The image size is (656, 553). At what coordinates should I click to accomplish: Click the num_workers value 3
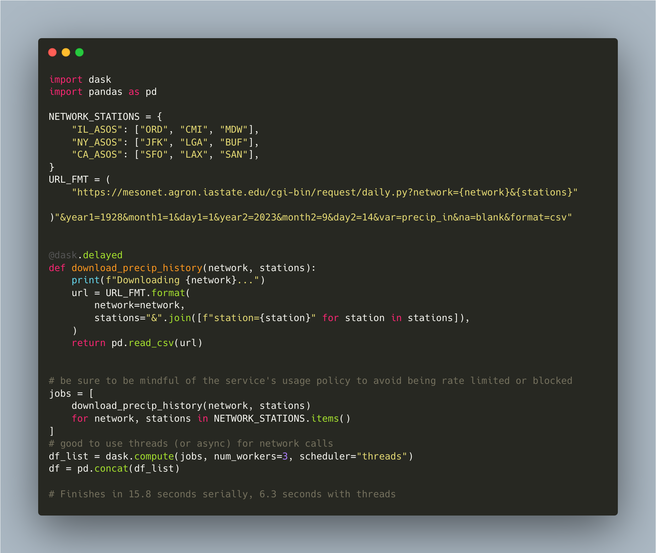tap(285, 456)
